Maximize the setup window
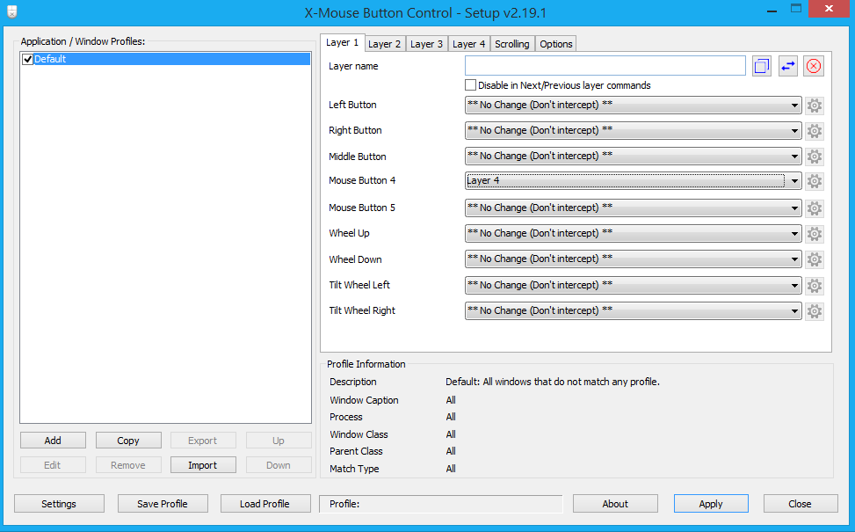Viewport: 855px width, 532px height. 796,10
